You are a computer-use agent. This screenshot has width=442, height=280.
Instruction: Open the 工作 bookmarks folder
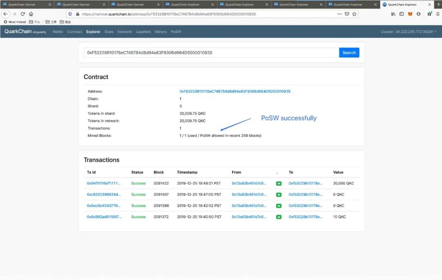tap(51, 22)
